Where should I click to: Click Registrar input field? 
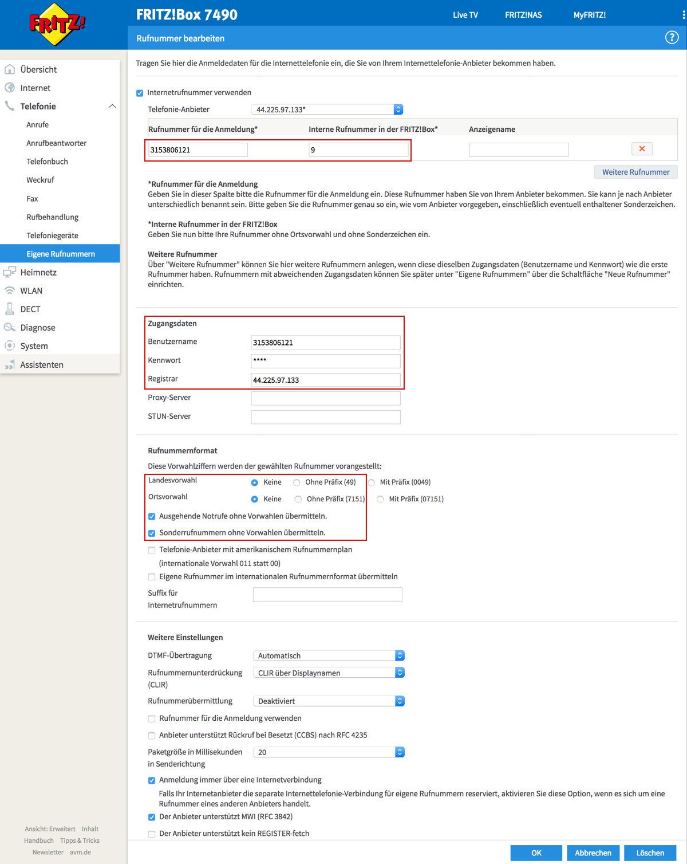pyautogui.click(x=326, y=380)
